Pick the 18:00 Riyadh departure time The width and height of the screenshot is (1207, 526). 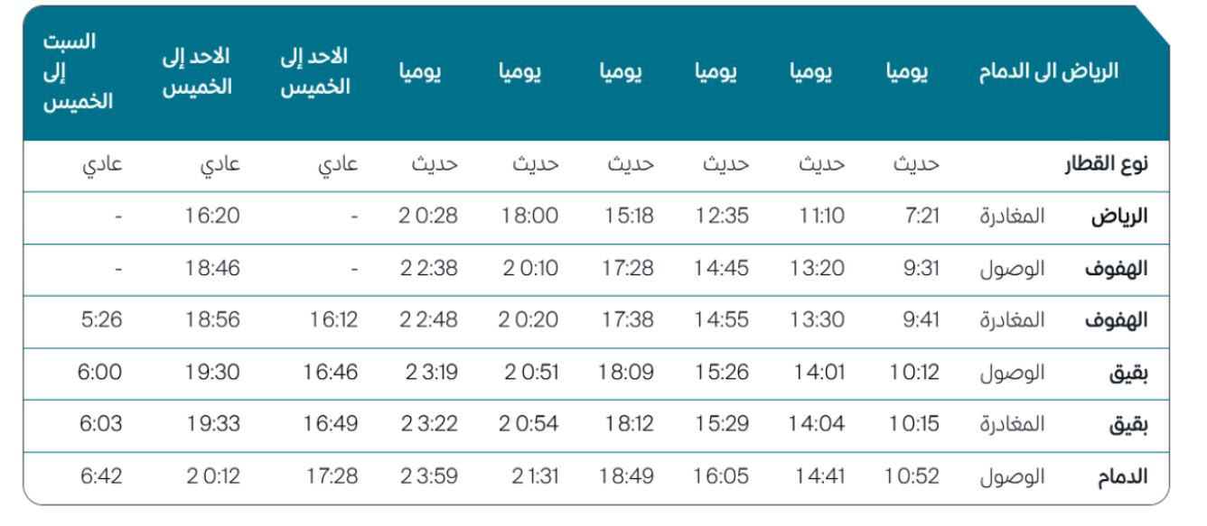pos(529,217)
